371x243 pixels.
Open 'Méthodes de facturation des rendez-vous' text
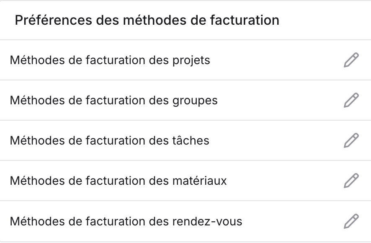126,221
